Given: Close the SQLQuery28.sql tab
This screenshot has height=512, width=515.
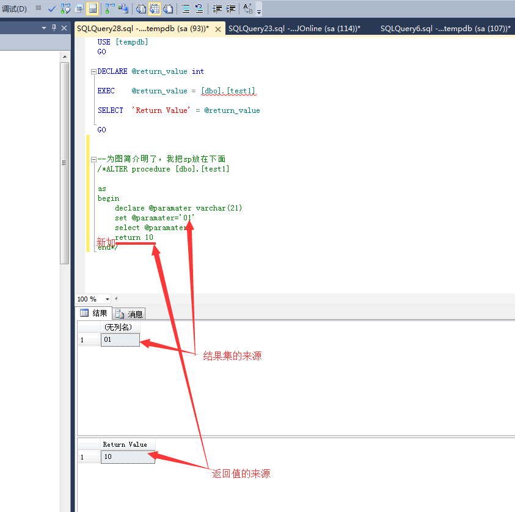Looking at the screenshot, I should (217, 29).
